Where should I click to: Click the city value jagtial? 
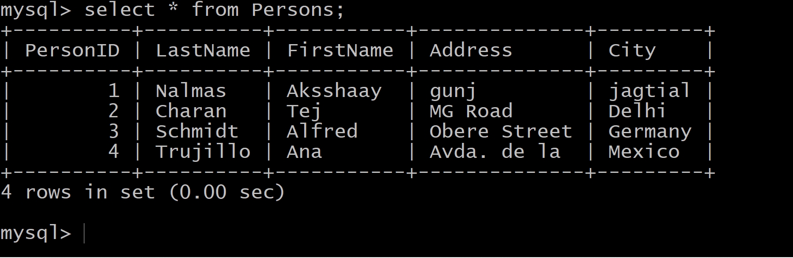click(650, 91)
